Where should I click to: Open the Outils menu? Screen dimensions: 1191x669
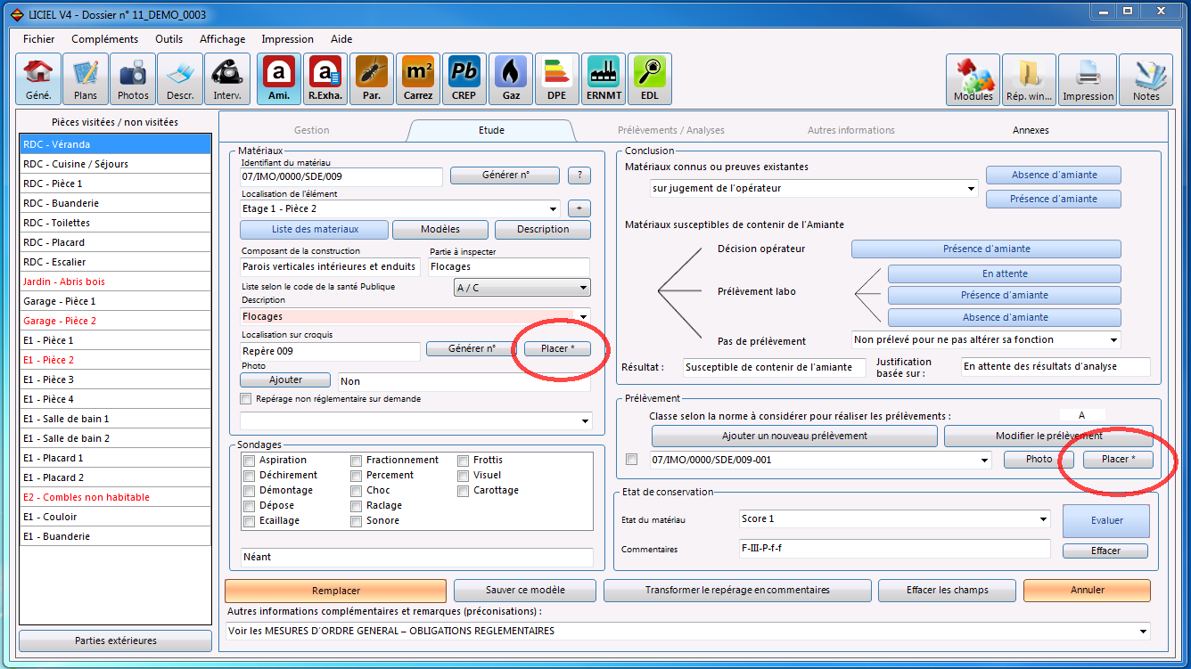click(169, 39)
